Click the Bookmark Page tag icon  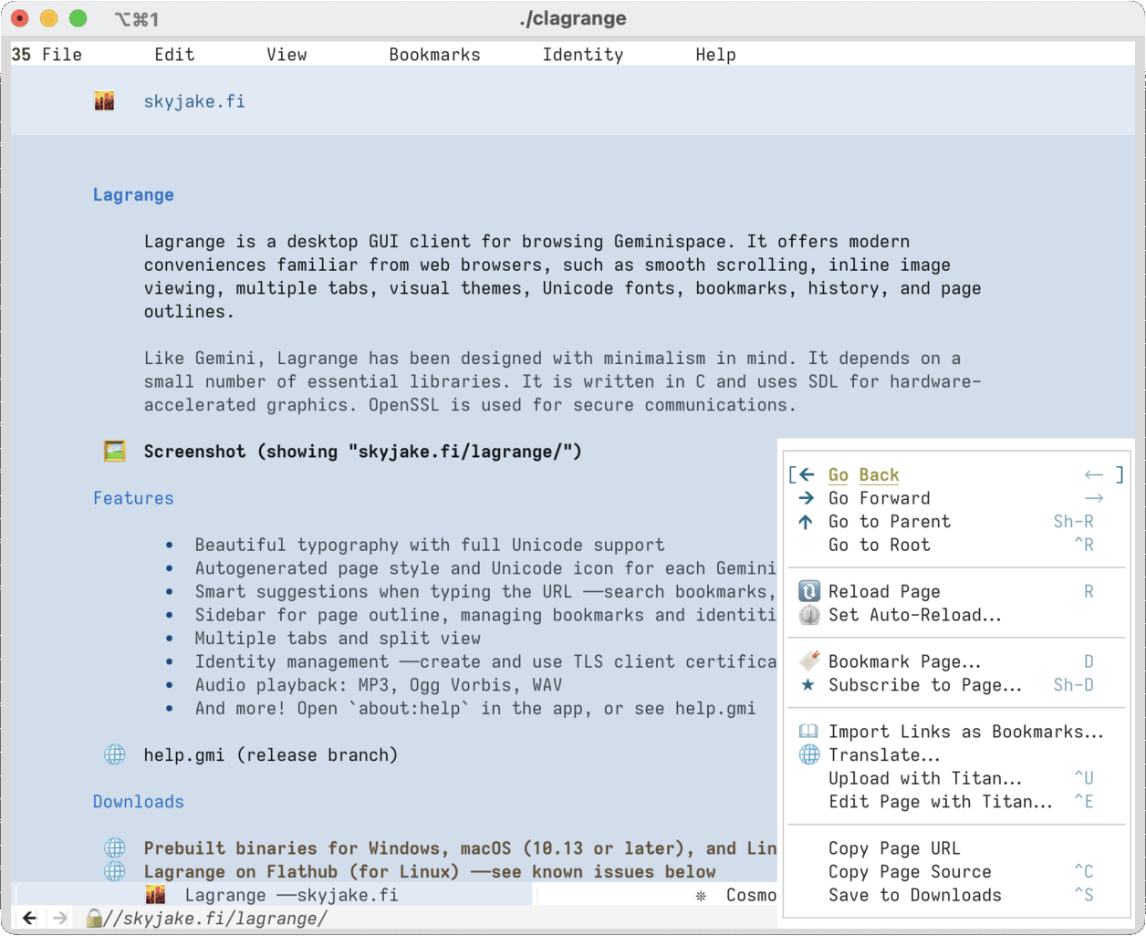pos(809,661)
